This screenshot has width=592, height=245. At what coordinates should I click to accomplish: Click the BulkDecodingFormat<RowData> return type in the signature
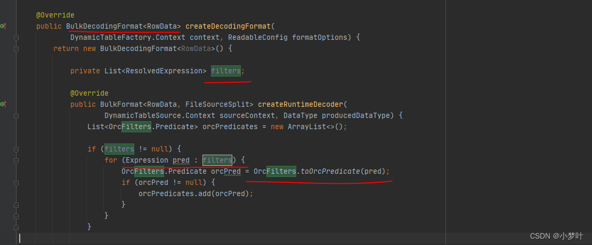(124, 27)
